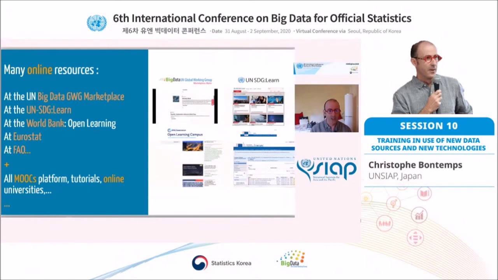This screenshot has width=498, height=280.
Task: Click the 'UNSIAP, Japan' affiliation text
Action: 395,176
